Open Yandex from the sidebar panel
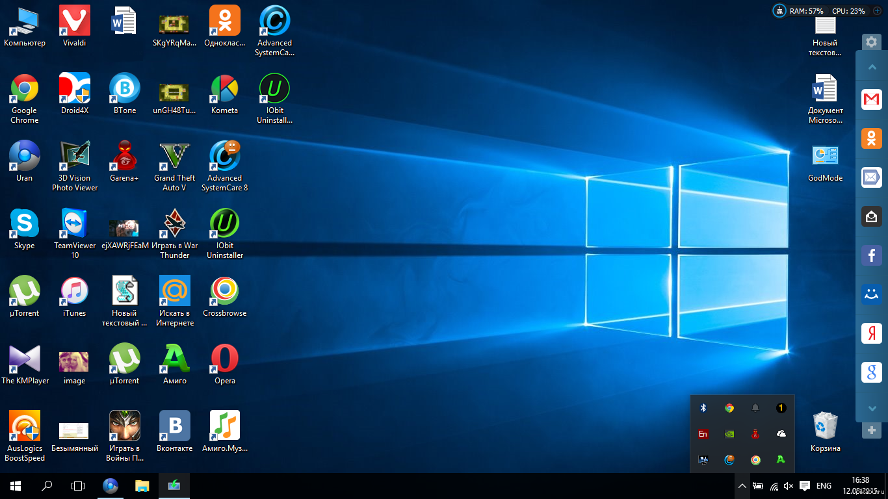This screenshot has height=499, width=888. point(872,333)
